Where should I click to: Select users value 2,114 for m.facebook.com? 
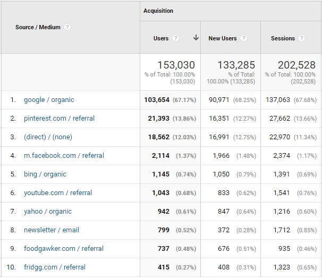click(160, 156)
